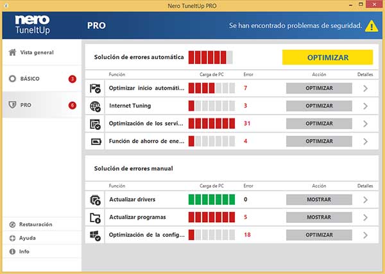Expand details for Optimización de la configuración
The width and height of the screenshot is (385, 274).
(365, 235)
